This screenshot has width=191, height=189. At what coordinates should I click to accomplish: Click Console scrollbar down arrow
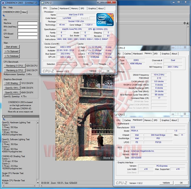[38, 183]
